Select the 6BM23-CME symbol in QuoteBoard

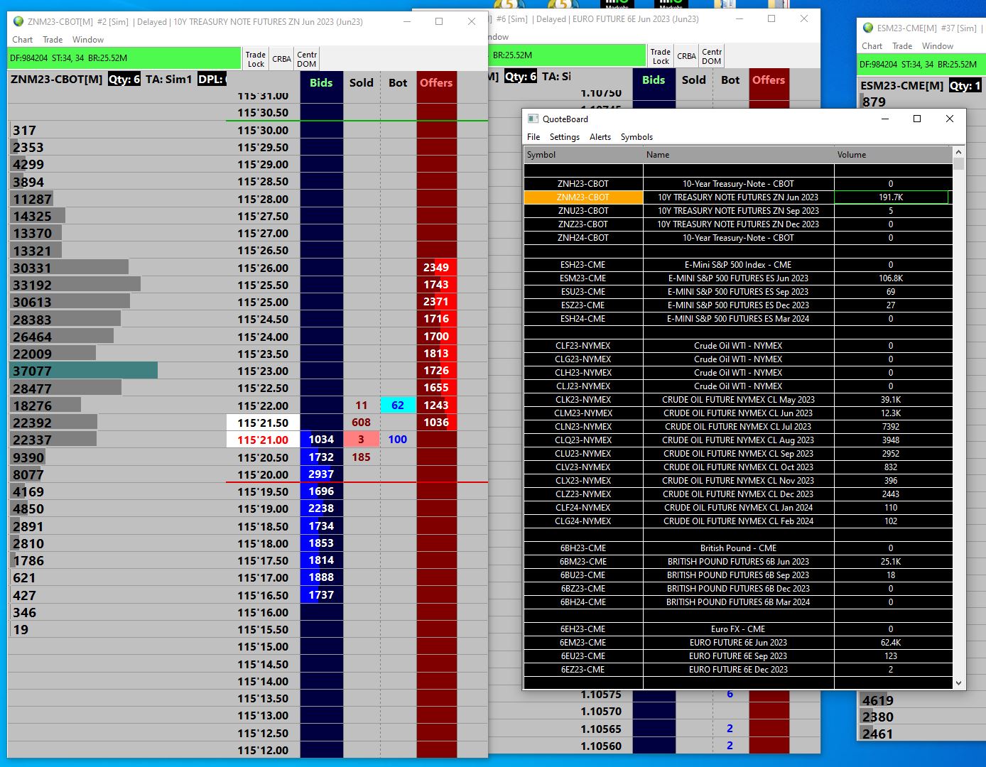click(x=583, y=562)
